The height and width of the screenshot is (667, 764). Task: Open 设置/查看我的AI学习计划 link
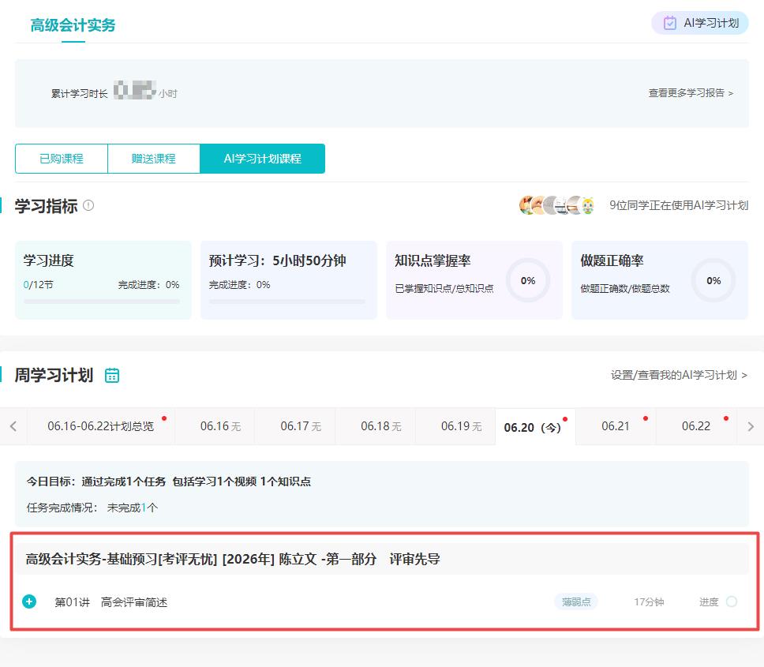point(679,375)
